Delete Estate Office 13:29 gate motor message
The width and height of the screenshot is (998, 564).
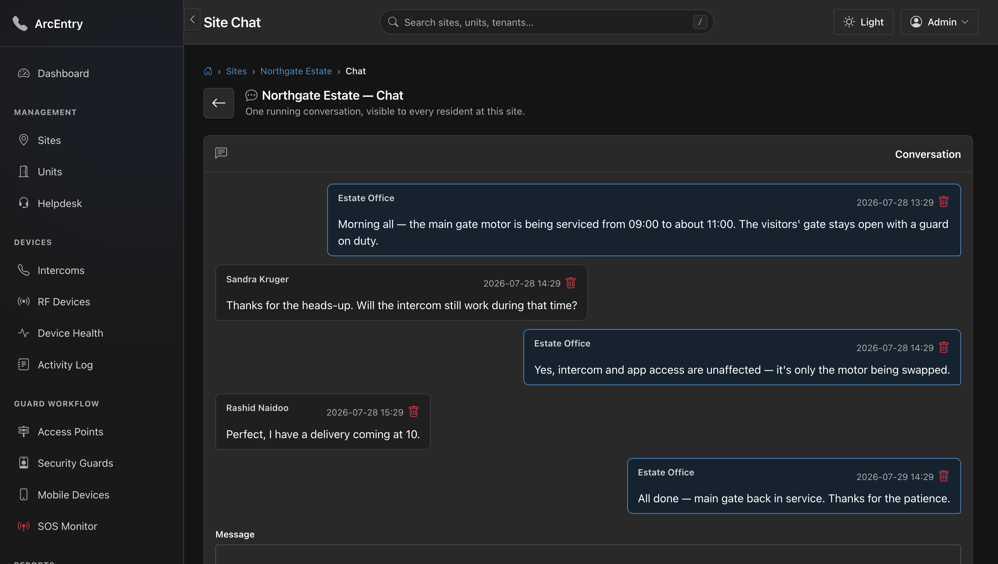tap(944, 201)
